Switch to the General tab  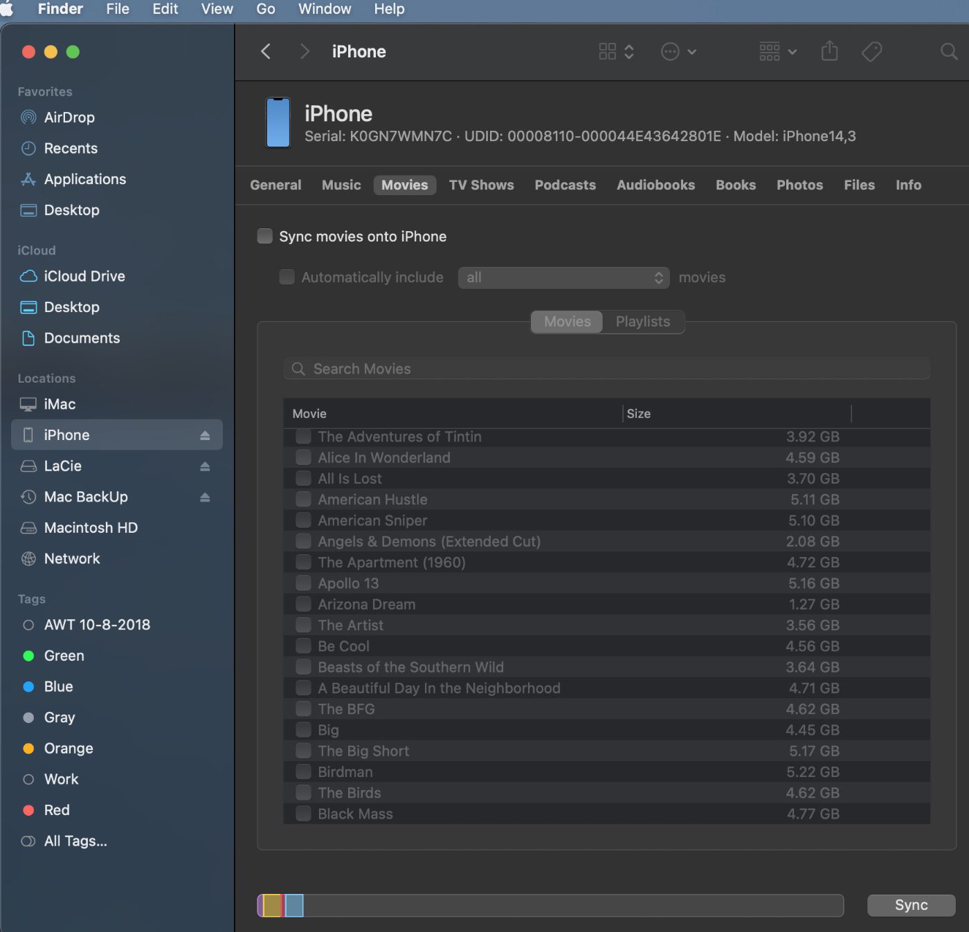coord(275,185)
